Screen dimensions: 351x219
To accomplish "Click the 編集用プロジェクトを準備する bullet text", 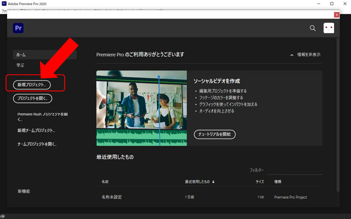I will (x=223, y=91).
